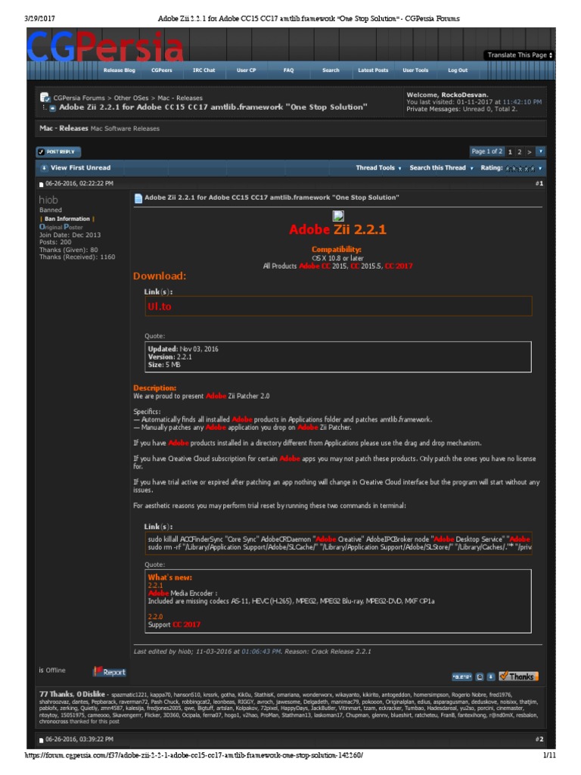The width and height of the screenshot is (581, 775).
Task: Click CGPersia Forums breadcrumb link
Action: [x=79, y=98]
